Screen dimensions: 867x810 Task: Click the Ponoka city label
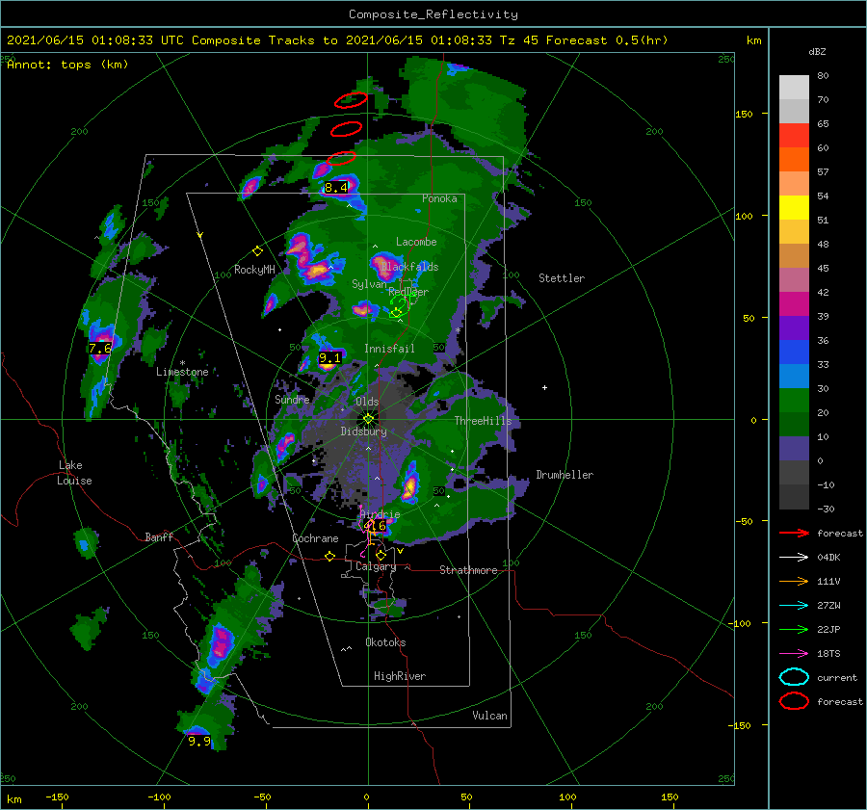tap(439, 198)
